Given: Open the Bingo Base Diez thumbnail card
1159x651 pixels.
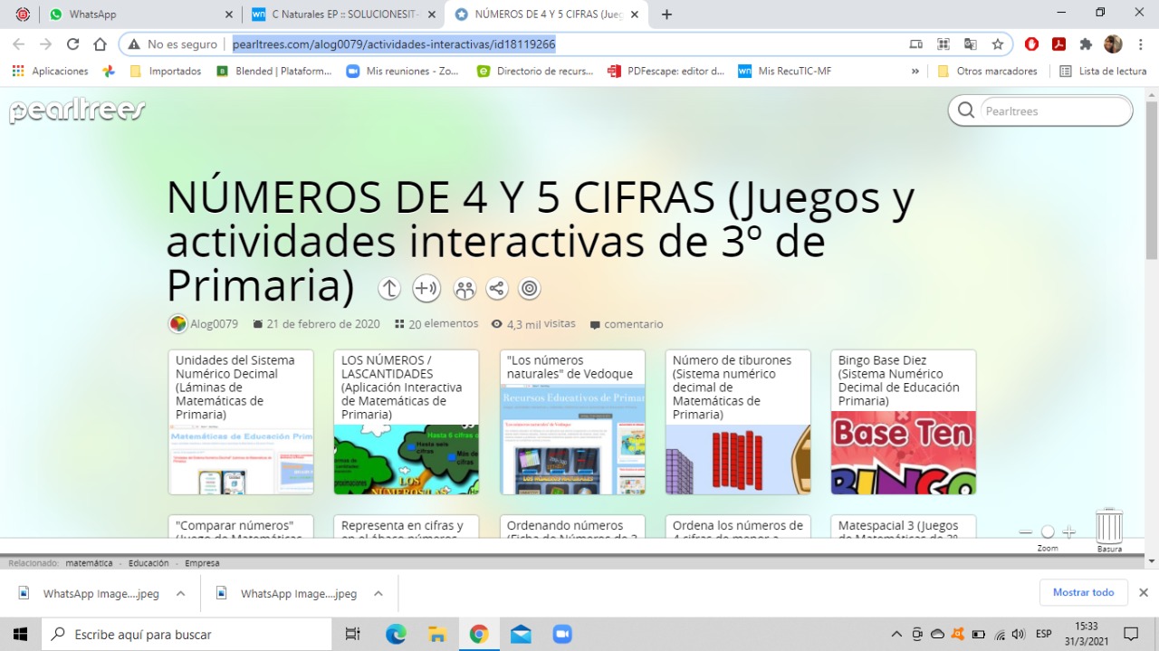Looking at the screenshot, I should coord(903,422).
